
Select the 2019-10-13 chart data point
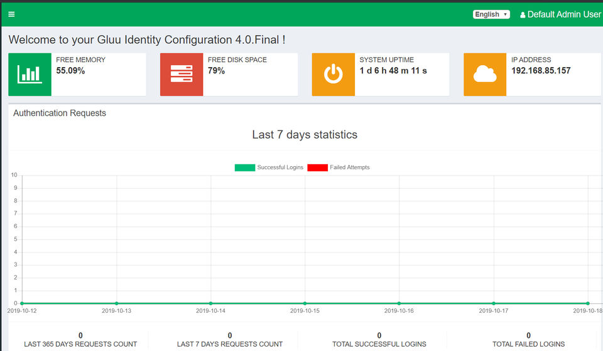click(x=117, y=303)
